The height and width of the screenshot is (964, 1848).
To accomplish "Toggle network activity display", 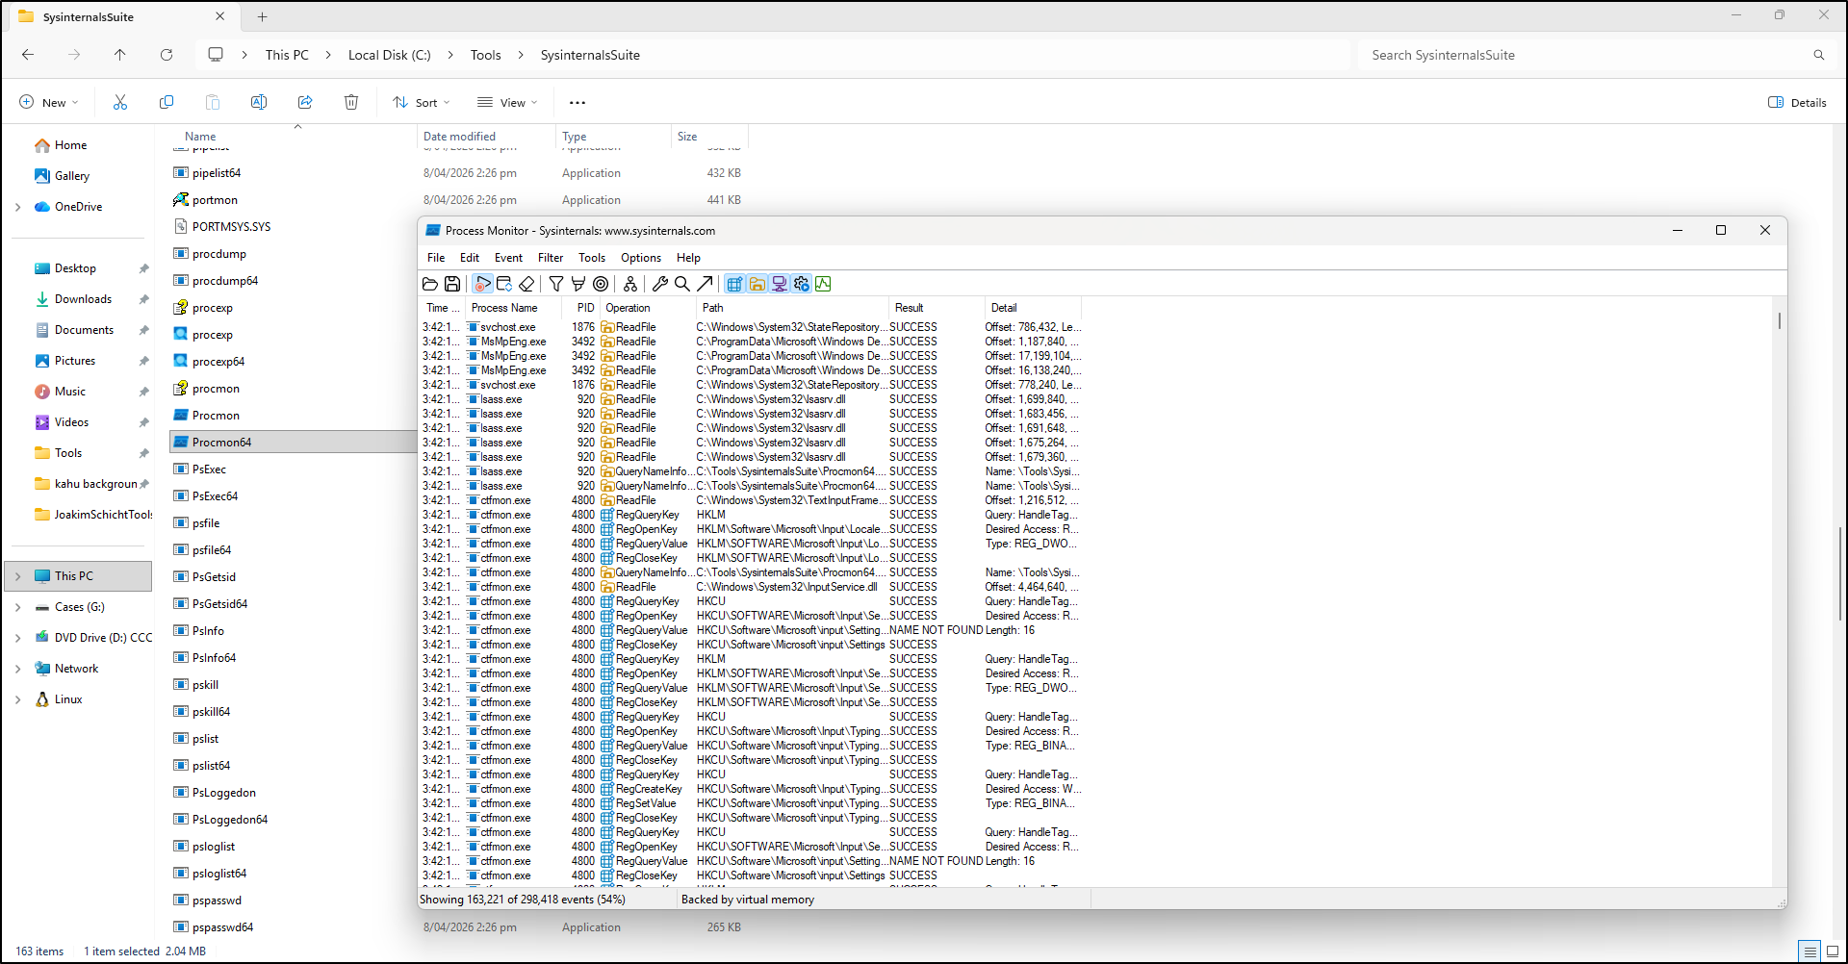I will (780, 284).
